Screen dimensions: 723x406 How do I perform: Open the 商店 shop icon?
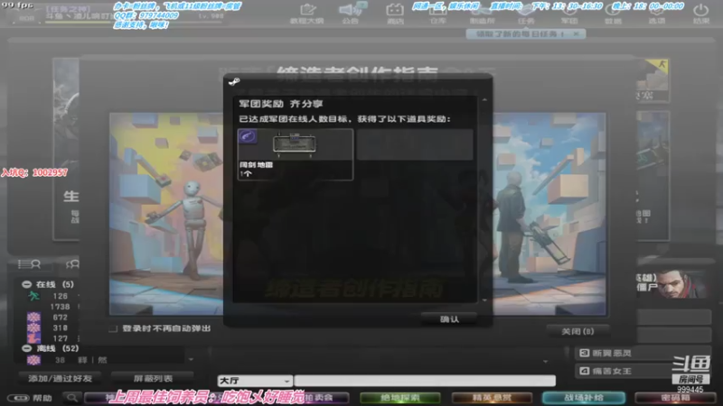(395, 14)
